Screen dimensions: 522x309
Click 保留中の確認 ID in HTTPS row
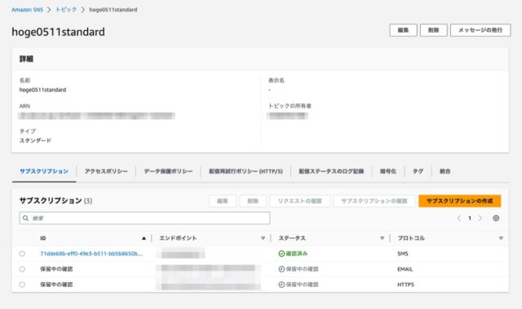56,285
